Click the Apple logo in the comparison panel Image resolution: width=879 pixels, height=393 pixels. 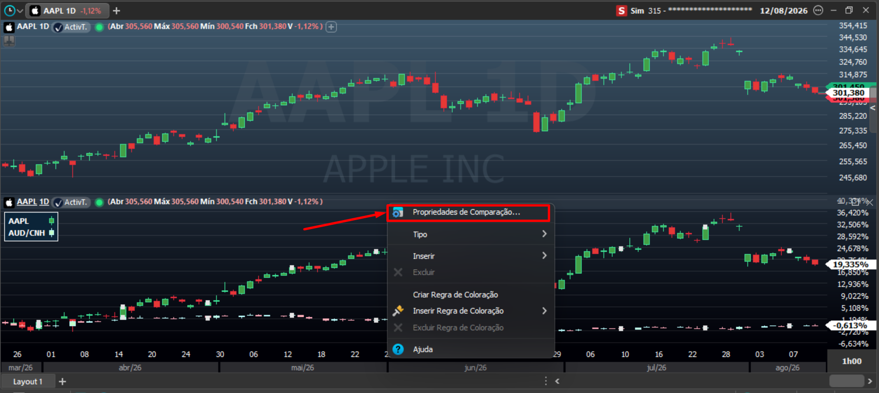click(9, 202)
